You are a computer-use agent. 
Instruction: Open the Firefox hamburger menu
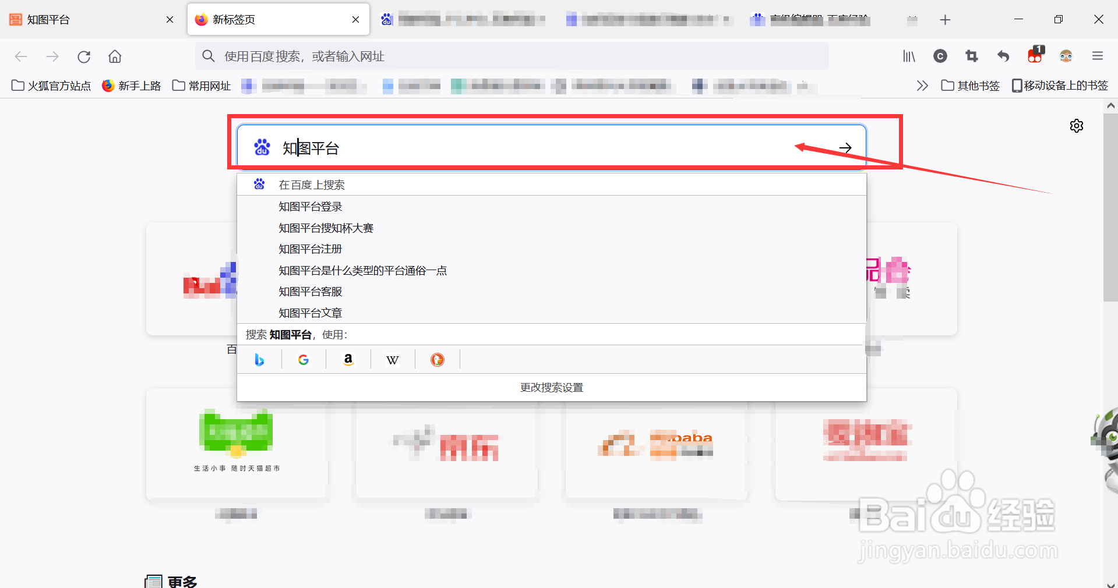pos(1098,56)
